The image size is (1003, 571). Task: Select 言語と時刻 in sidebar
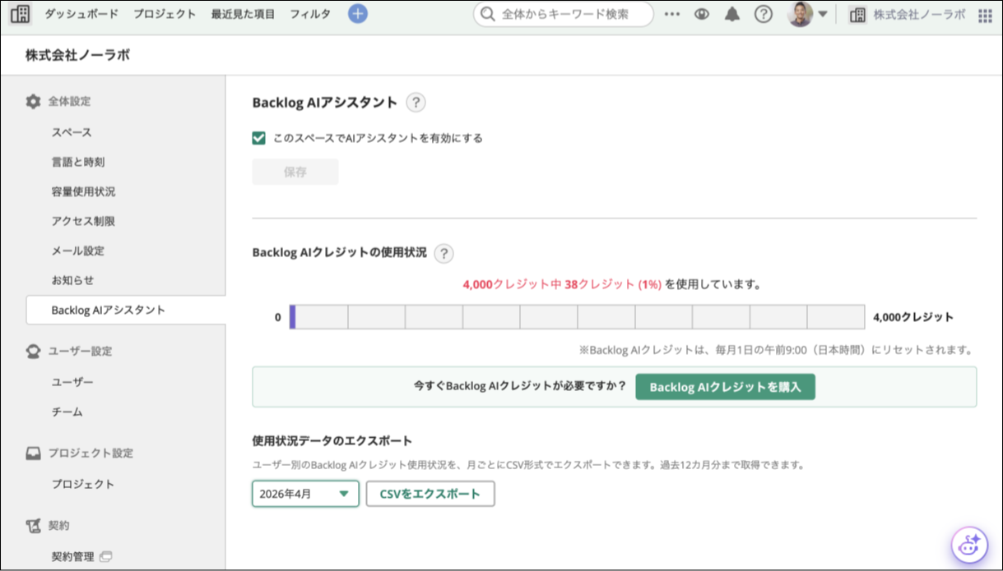[x=77, y=162]
